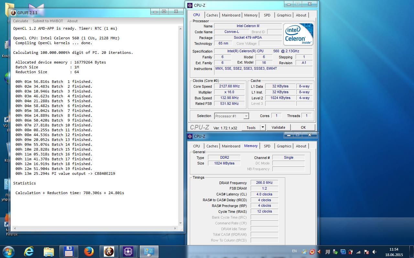
Task: Click the EN language indicator in the tray
Action: pyautogui.click(x=294, y=251)
